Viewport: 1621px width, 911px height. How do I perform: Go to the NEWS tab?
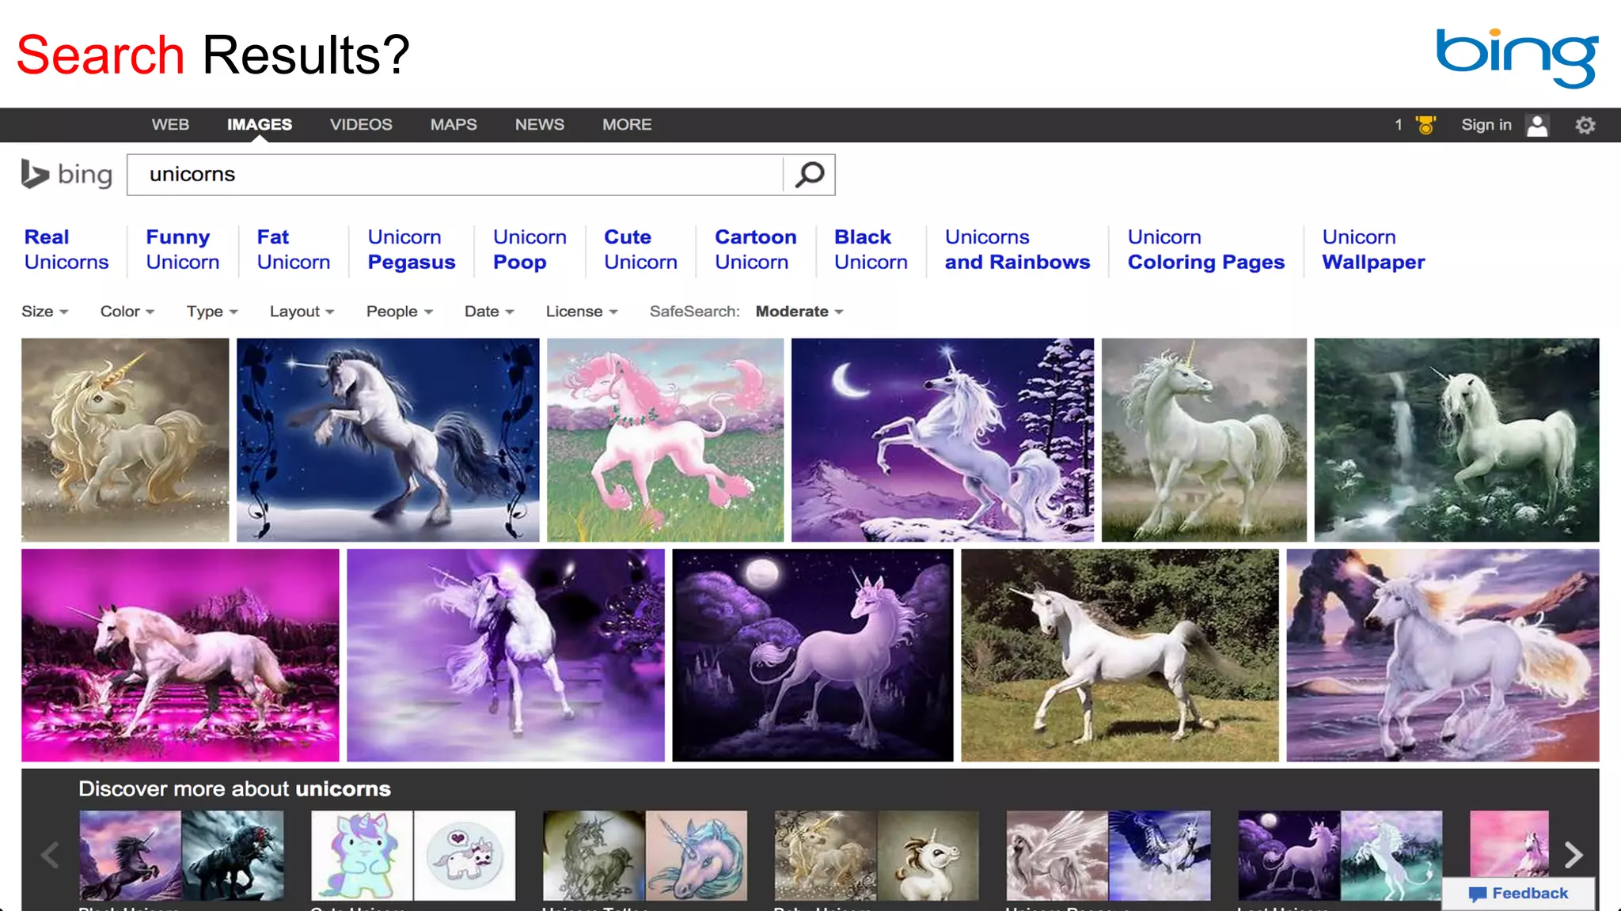coord(540,125)
